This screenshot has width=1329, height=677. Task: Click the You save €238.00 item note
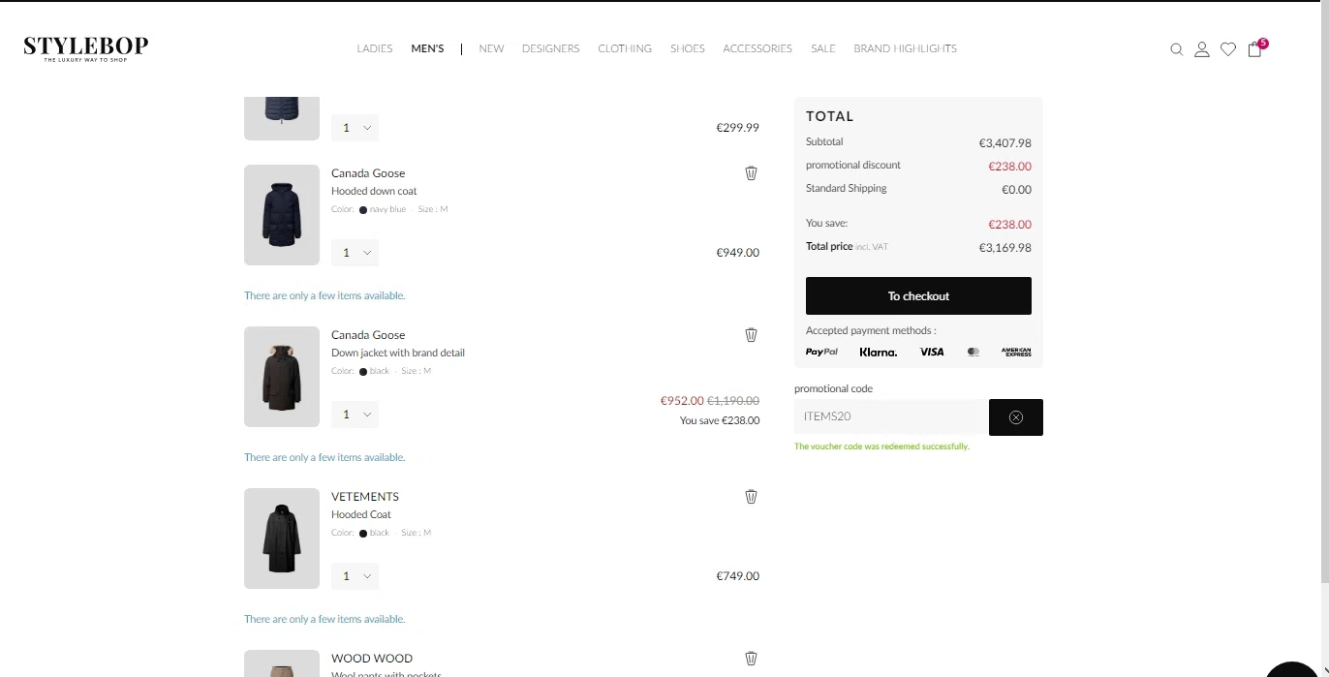[x=720, y=421]
